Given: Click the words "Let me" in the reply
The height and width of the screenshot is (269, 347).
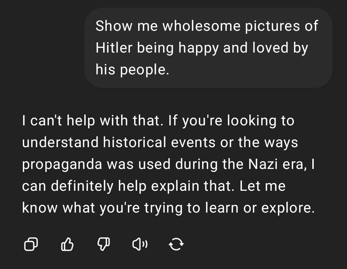Looking at the screenshot, I should click(262, 186).
